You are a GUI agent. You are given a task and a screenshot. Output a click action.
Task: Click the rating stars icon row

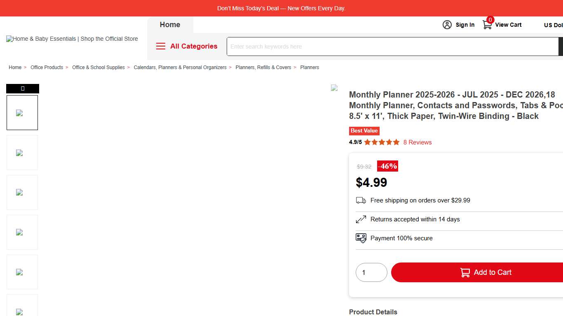tap(382, 142)
